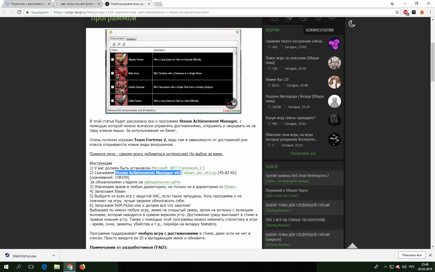Click 'Показать все' downloads button
Screen dimensions: 435x272
pos(412,255)
